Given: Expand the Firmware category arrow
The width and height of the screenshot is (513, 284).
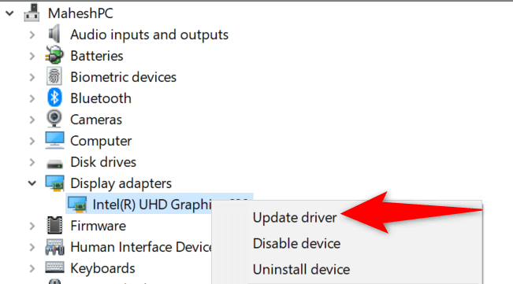Looking at the screenshot, I should [x=32, y=226].
